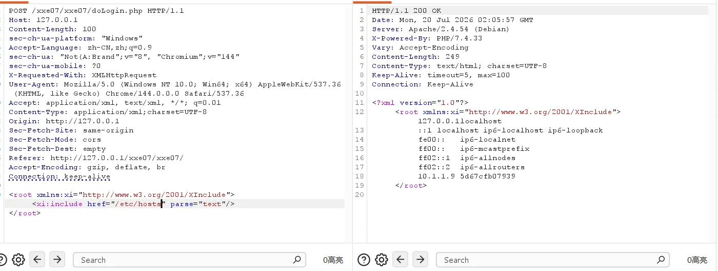Viewport: 718px width, 271px height.
Task: Click the sec-ch-ua-platform: "Windows" header
Action: (x=75, y=38)
